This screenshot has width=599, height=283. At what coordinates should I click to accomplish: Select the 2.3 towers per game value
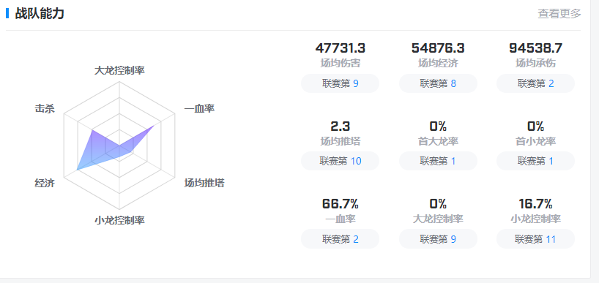tap(340, 126)
